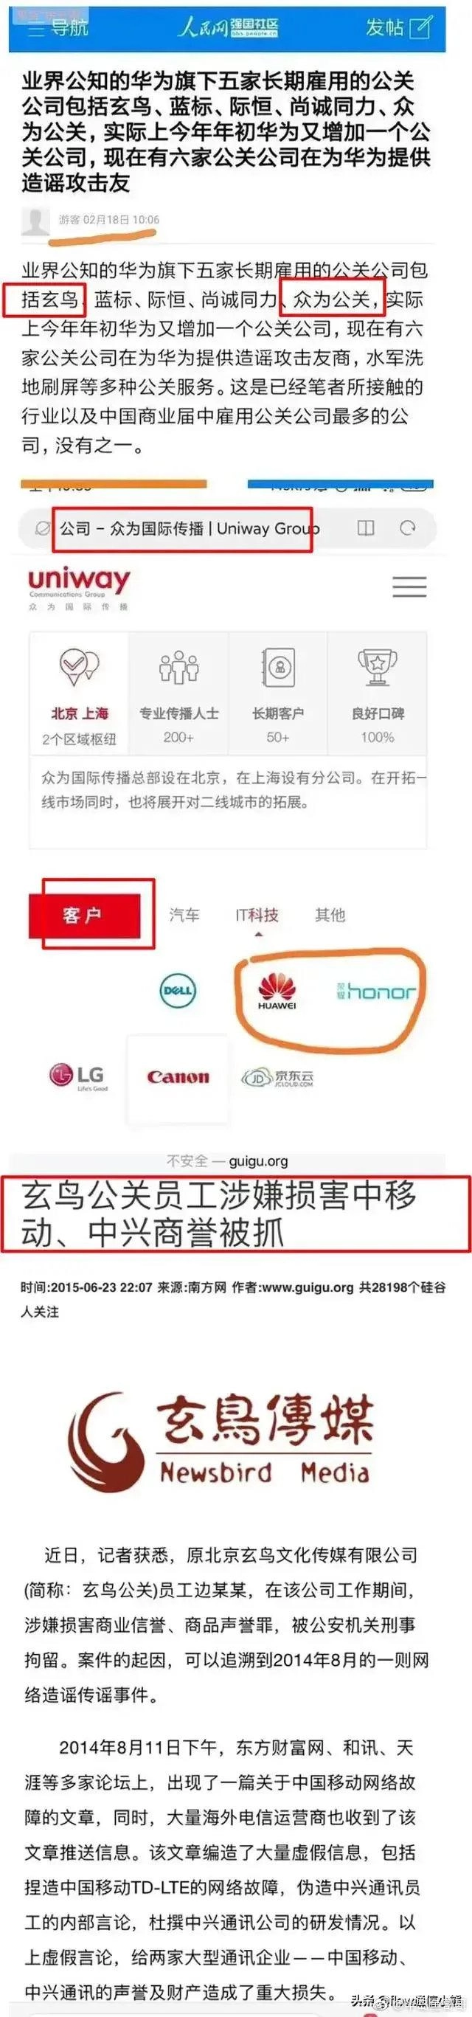
Task: Click the Huawei client logo
Action: (x=277, y=991)
